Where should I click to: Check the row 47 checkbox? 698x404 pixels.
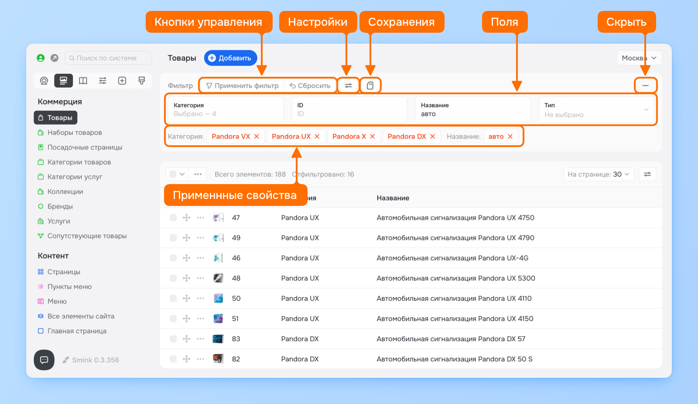coord(173,218)
